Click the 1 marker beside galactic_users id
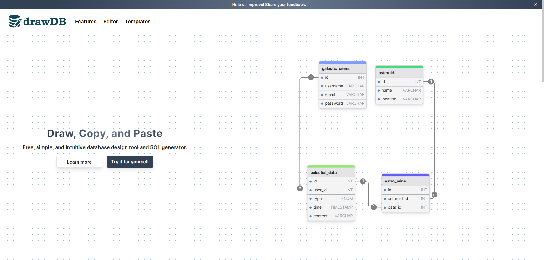 click(x=311, y=77)
